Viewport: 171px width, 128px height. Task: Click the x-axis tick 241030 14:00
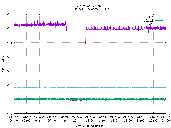(102, 119)
